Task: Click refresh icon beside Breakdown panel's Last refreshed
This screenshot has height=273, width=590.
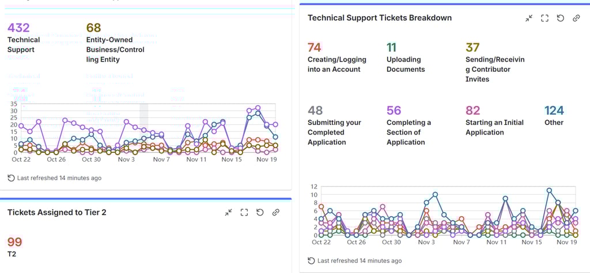Action: [x=311, y=261]
